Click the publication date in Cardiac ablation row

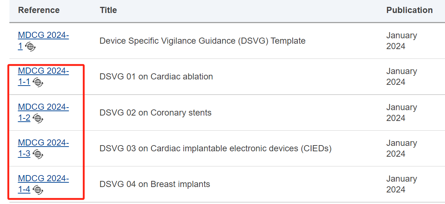pyautogui.click(x=402, y=77)
